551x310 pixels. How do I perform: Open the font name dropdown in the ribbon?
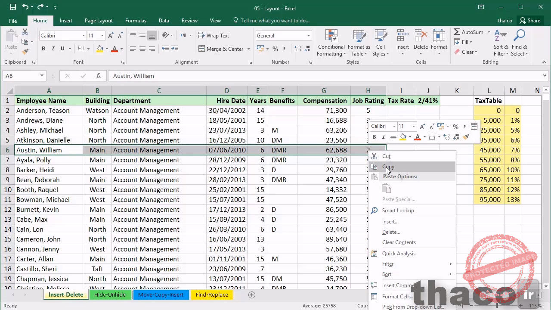click(x=84, y=36)
